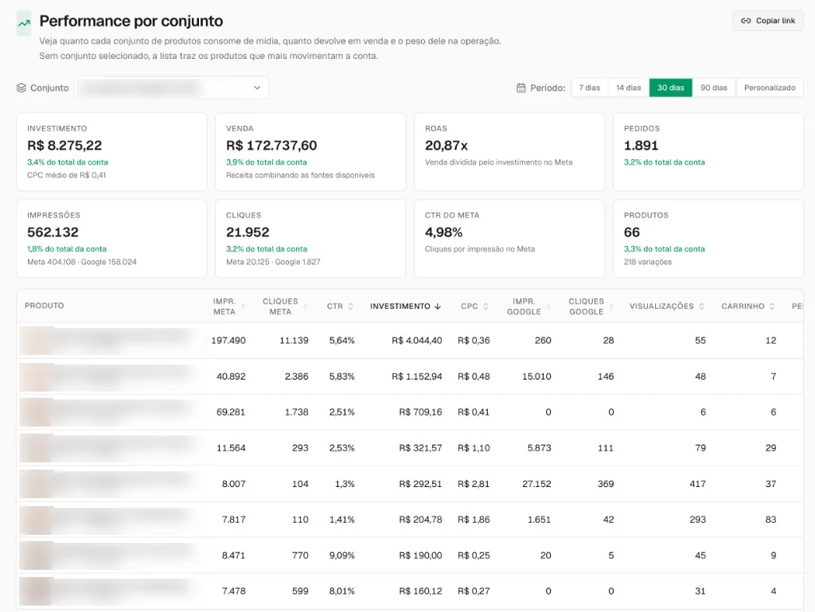Click the Performance por conjunto heading
Image resolution: width=815 pixels, height=612 pixels.
pos(131,21)
